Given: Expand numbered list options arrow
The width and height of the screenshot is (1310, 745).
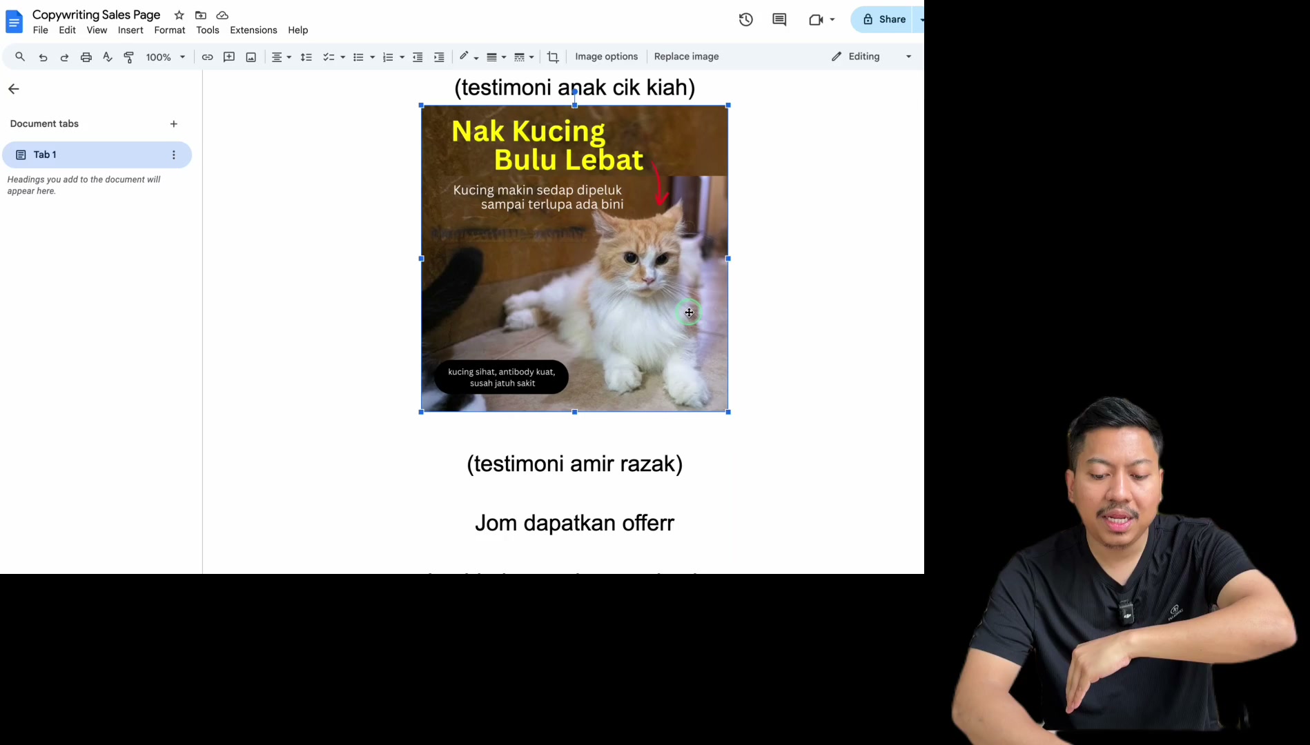Looking at the screenshot, I should [402, 57].
